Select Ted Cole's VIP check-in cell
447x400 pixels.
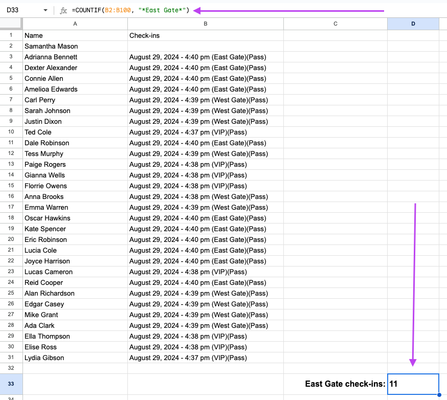[205, 132]
